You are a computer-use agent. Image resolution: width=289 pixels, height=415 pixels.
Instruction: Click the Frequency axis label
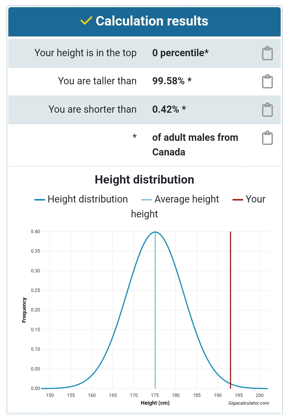[x=24, y=310]
